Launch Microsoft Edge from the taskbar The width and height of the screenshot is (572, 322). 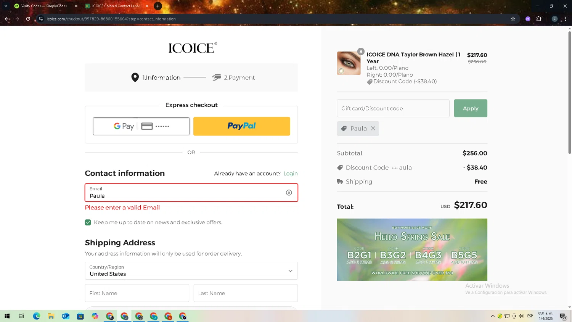37,316
